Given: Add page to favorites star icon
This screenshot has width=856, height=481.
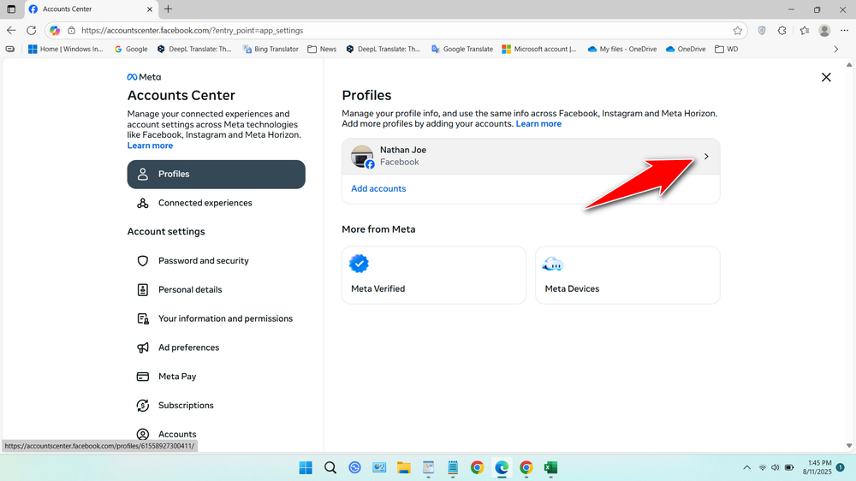Looking at the screenshot, I should point(738,31).
